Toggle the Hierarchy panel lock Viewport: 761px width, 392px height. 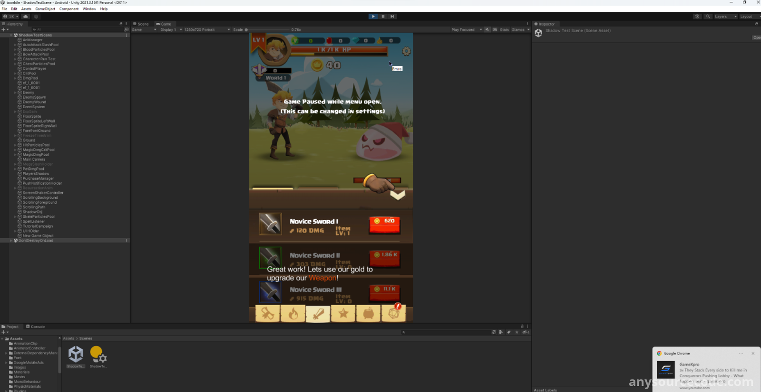[x=121, y=24]
